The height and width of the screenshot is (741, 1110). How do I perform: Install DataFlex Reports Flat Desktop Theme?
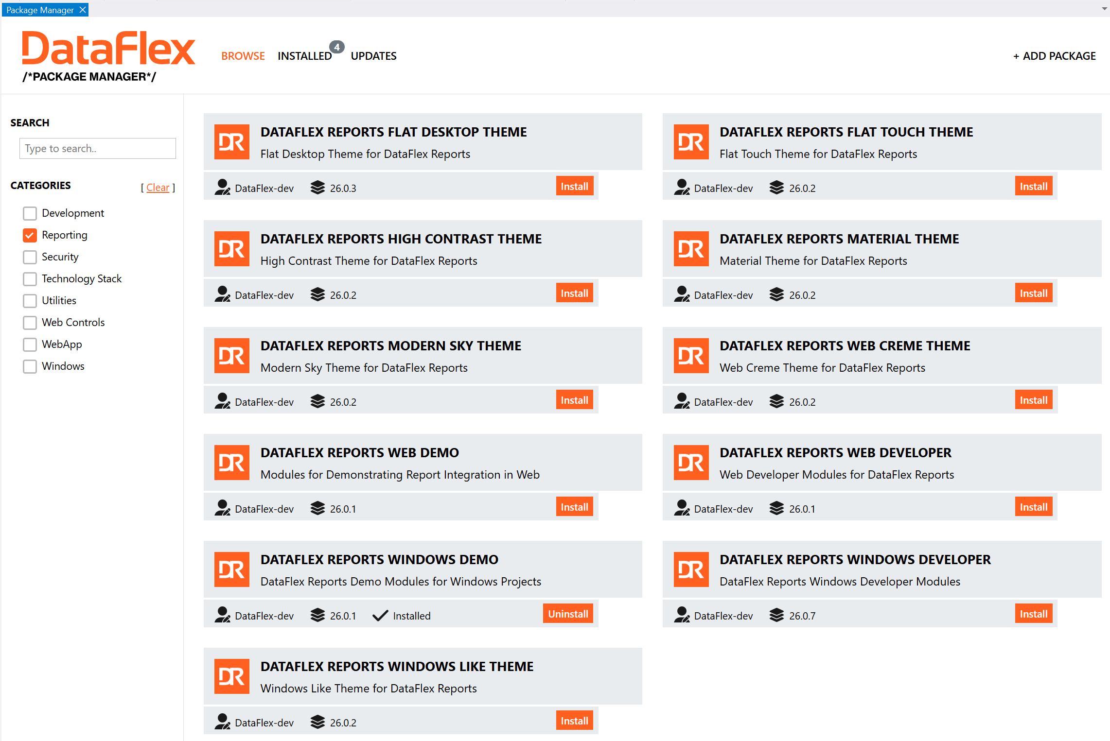tap(574, 186)
